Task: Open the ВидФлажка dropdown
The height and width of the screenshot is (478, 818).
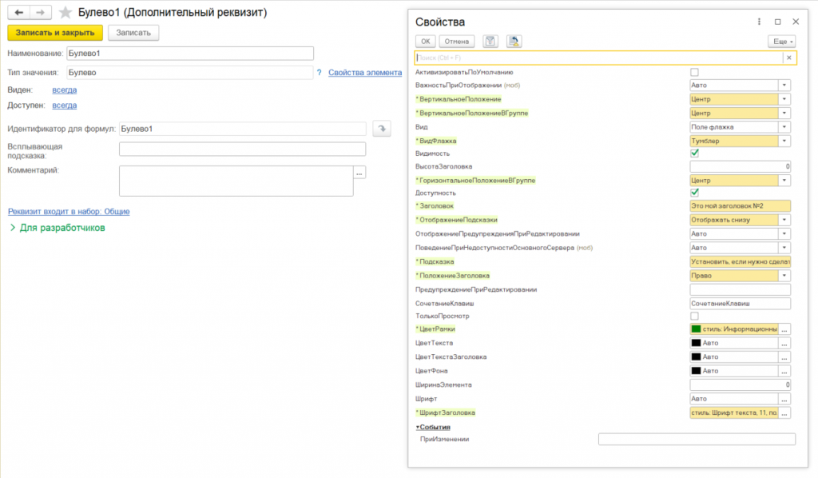Action: click(784, 140)
